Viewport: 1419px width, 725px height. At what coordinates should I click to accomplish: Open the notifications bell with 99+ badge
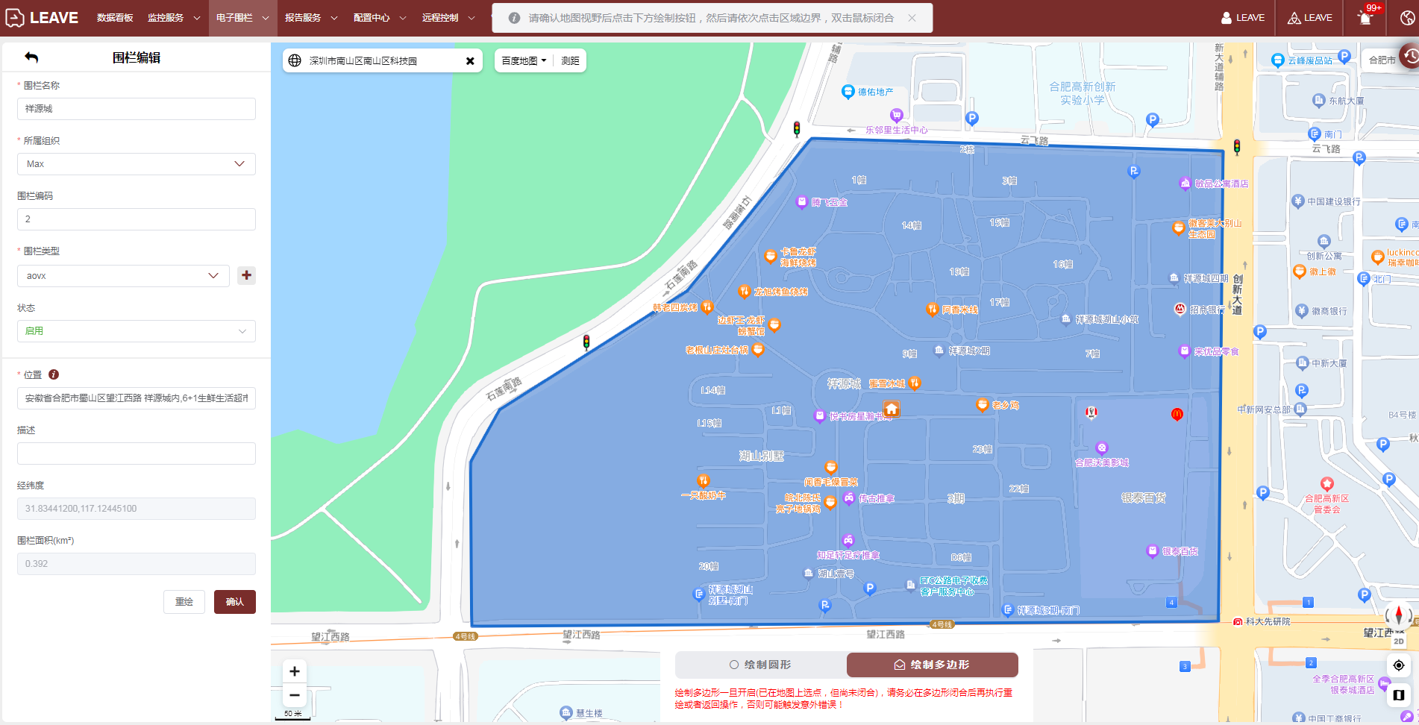click(1365, 18)
